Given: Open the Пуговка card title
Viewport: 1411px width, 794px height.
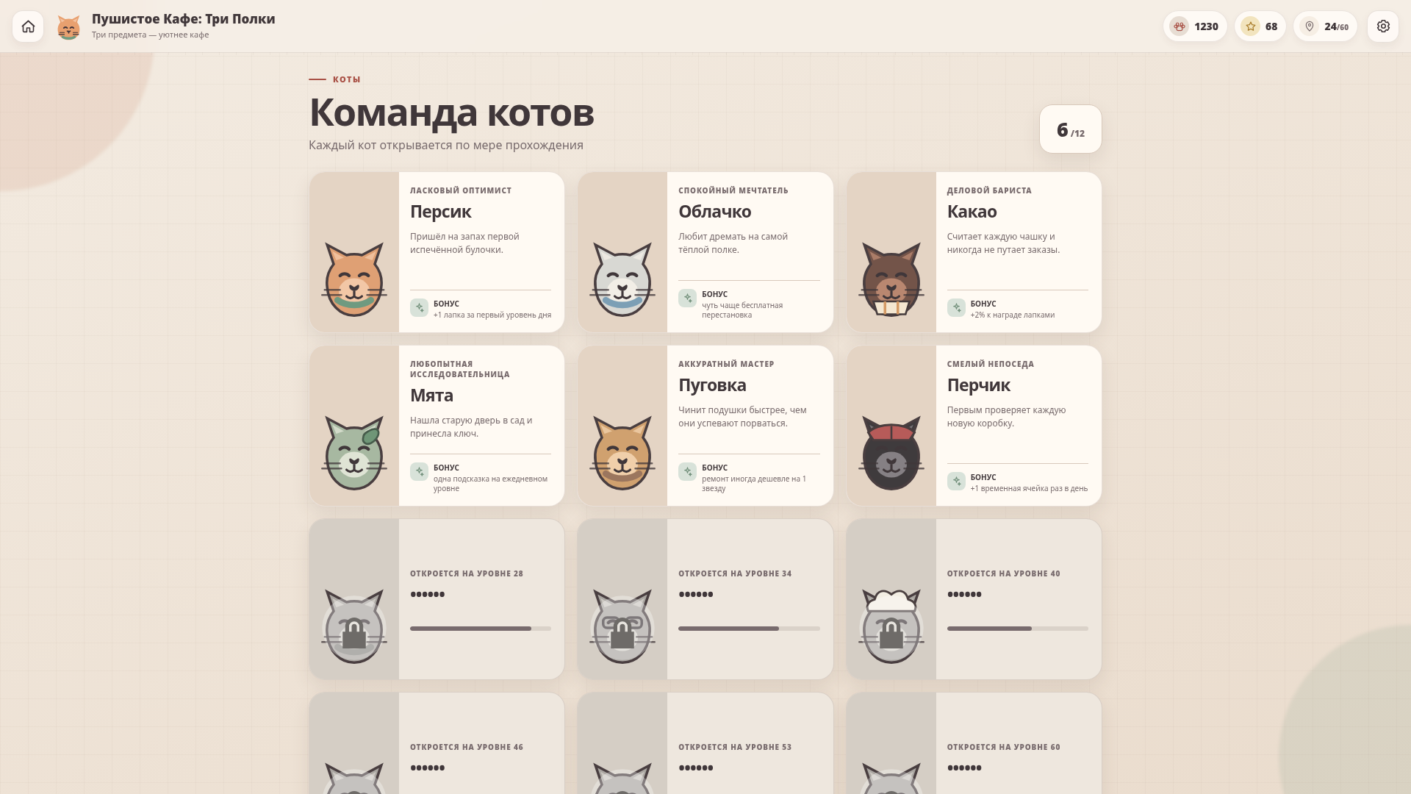Looking at the screenshot, I should (x=712, y=385).
